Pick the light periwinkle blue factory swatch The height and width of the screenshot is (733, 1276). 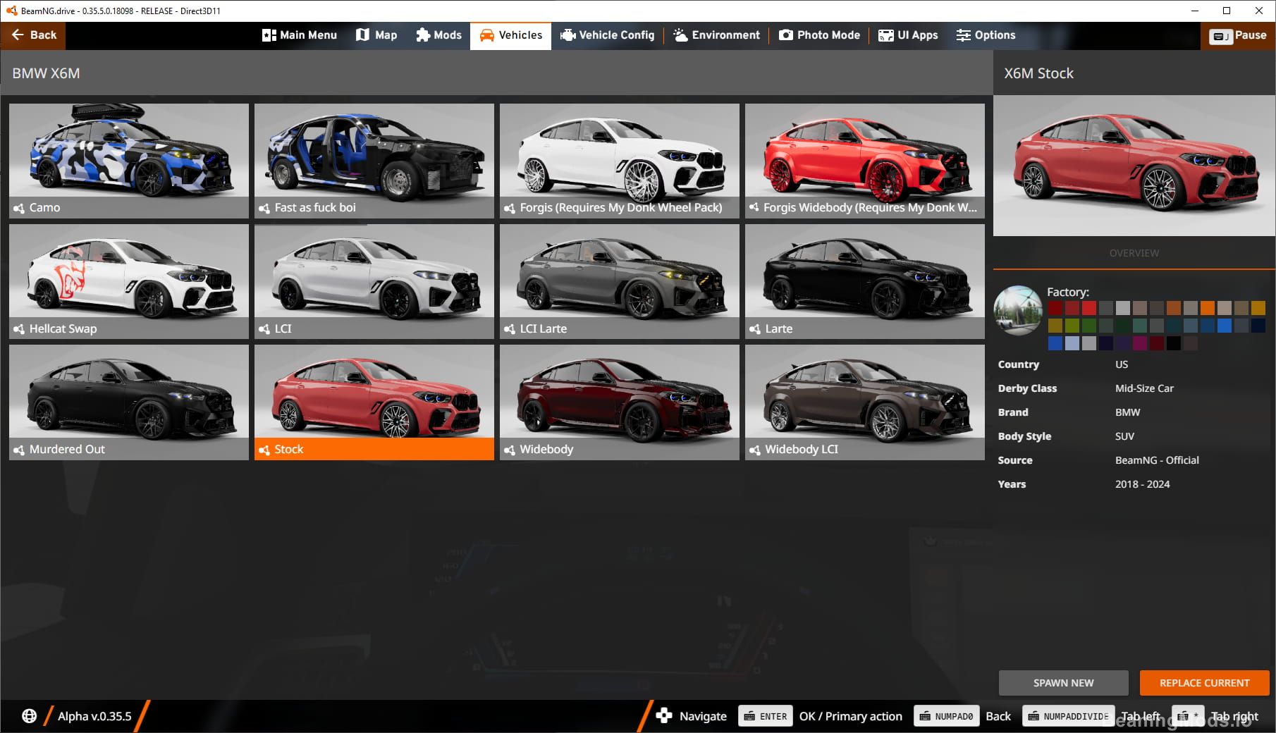(1072, 343)
